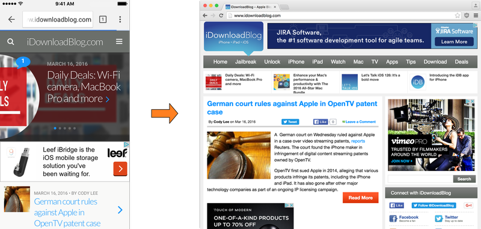Open the Deals nav menu item
Viewport: 481px width, 229px height.
coord(461,62)
